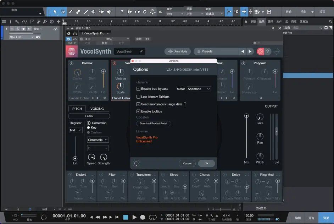Open the browser home icon
334x224 pixels.
pos(246,22)
